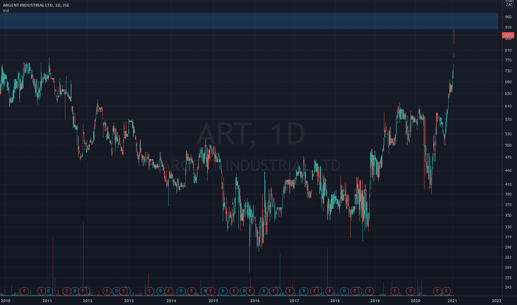Screen dimensions: 517x305
Task: Click the 2021 label on time axis
Action: 452,301
